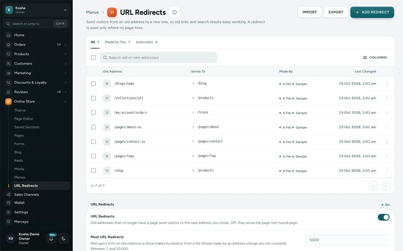
Task: Select the /shop row checkbox
Action: [93, 171]
